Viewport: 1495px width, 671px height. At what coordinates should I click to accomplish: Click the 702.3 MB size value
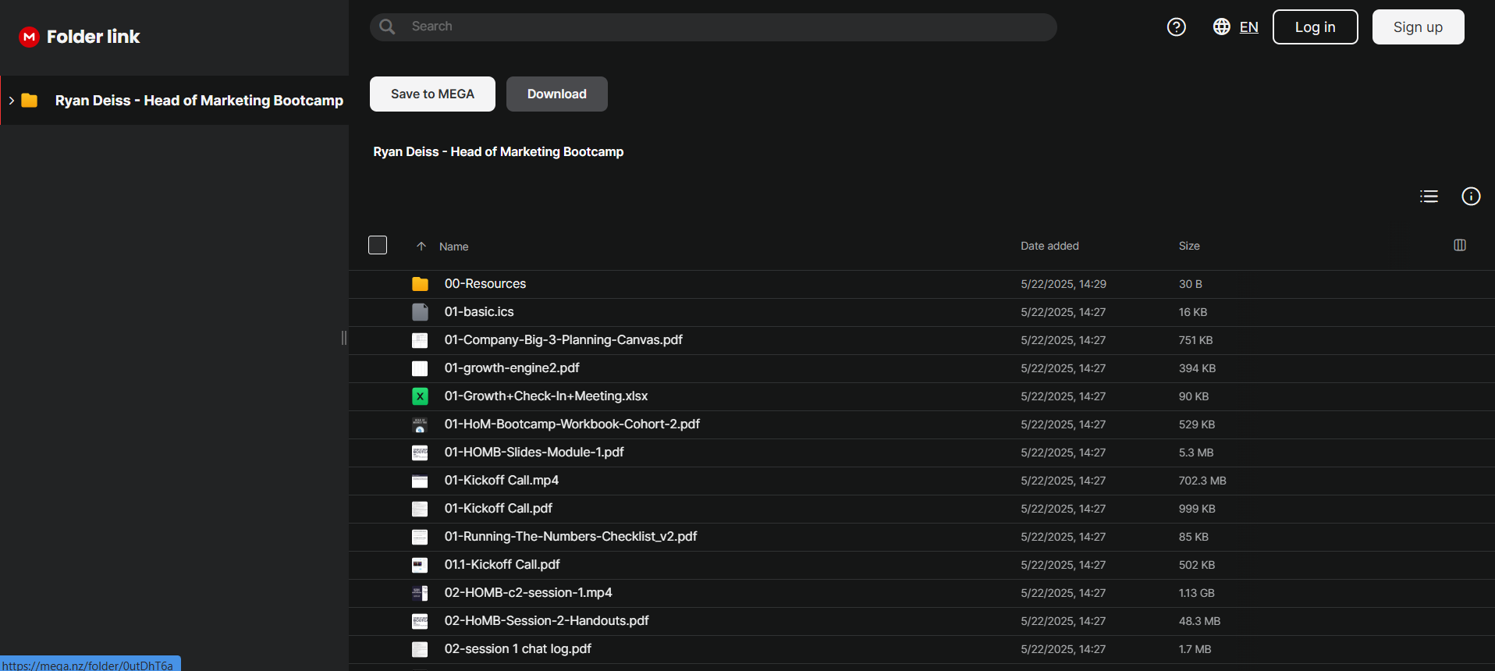[1202, 481]
